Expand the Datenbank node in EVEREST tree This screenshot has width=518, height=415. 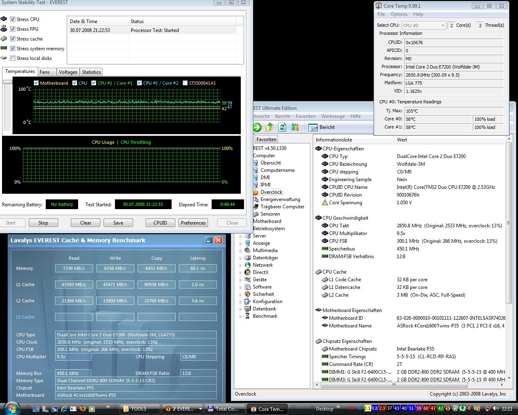[x=240, y=309]
